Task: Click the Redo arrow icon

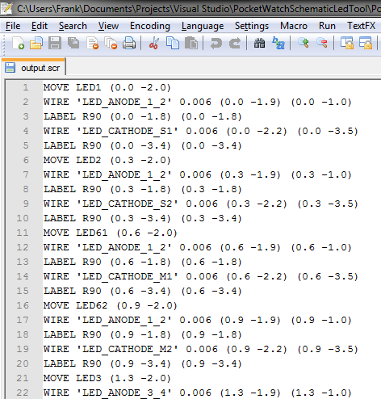Action: click(235, 43)
